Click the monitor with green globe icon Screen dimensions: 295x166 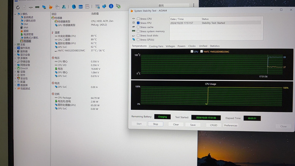(x=118, y=6)
